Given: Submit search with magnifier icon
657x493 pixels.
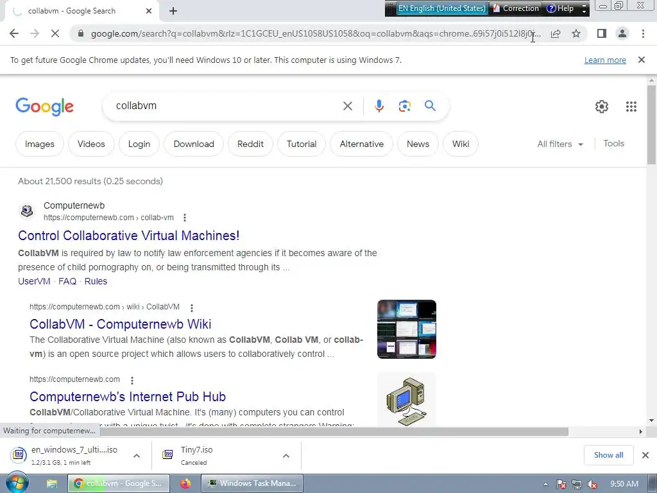Looking at the screenshot, I should pyautogui.click(x=430, y=106).
